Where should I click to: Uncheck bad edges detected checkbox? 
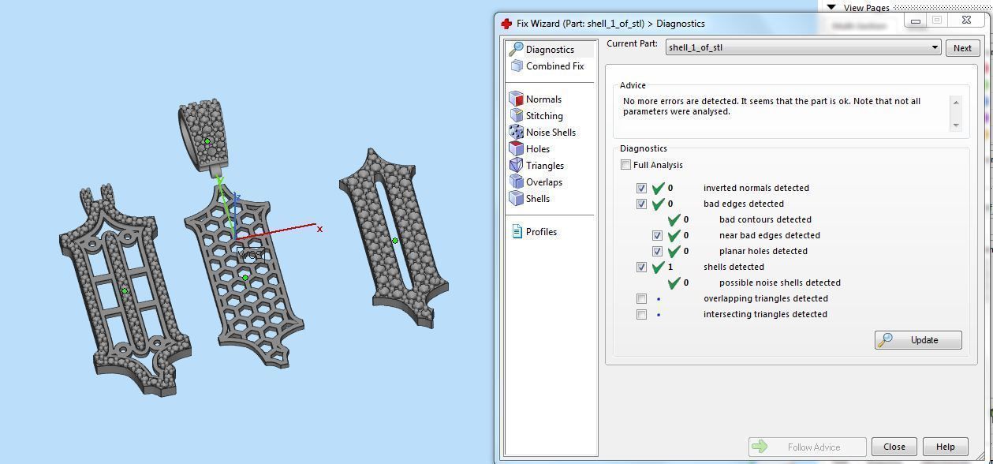641,204
